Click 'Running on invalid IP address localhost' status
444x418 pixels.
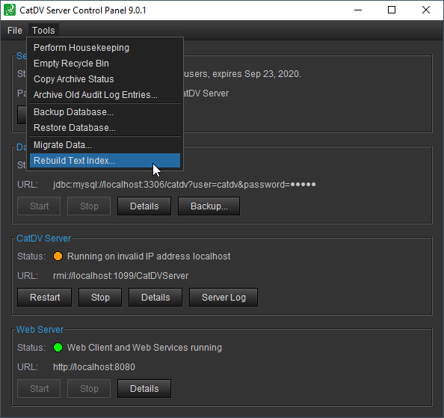149,256
